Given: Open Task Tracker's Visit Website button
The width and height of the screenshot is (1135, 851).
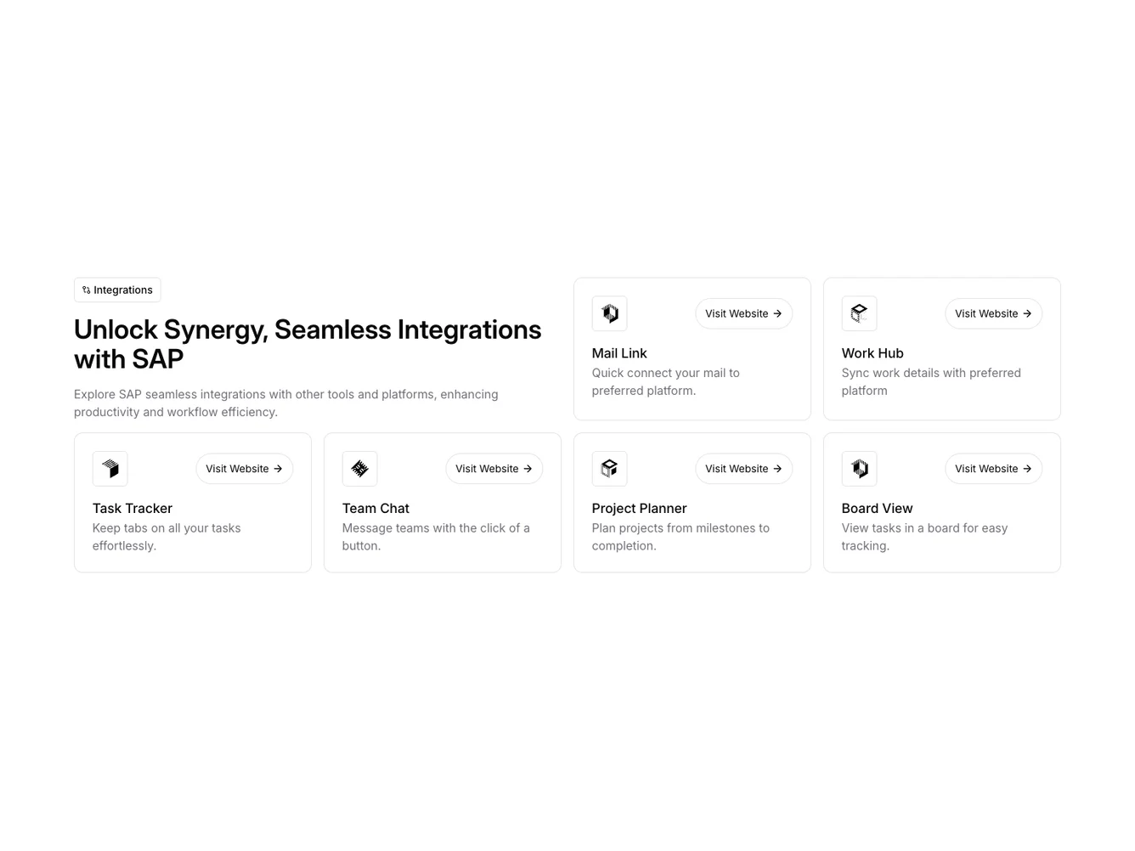Looking at the screenshot, I should (244, 469).
